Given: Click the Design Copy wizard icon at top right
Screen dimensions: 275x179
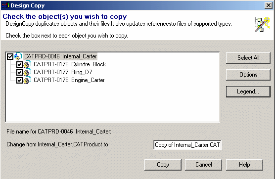Looking at the screenshot, I should 262,25.
